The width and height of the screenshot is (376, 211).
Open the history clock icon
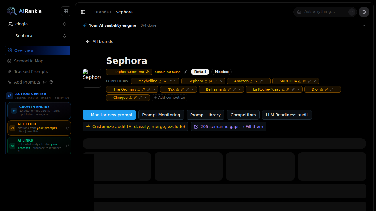[364, 12]
